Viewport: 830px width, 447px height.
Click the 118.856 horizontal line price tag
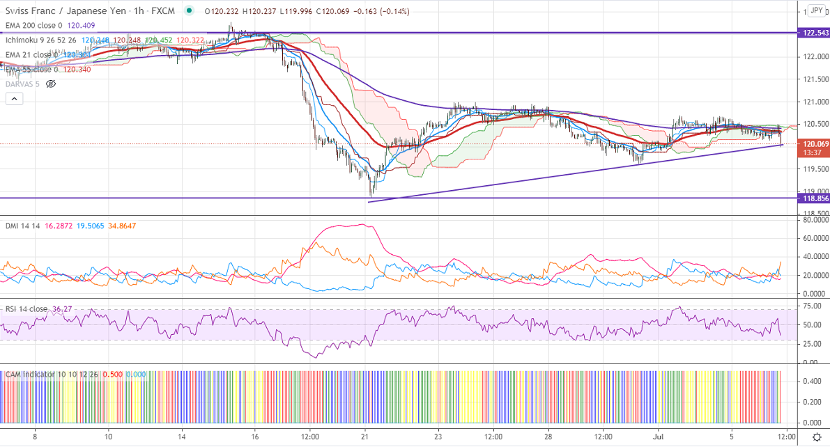point(815,198)
